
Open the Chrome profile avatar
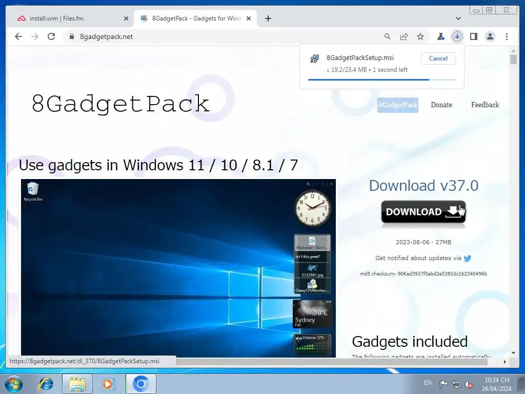490,36
